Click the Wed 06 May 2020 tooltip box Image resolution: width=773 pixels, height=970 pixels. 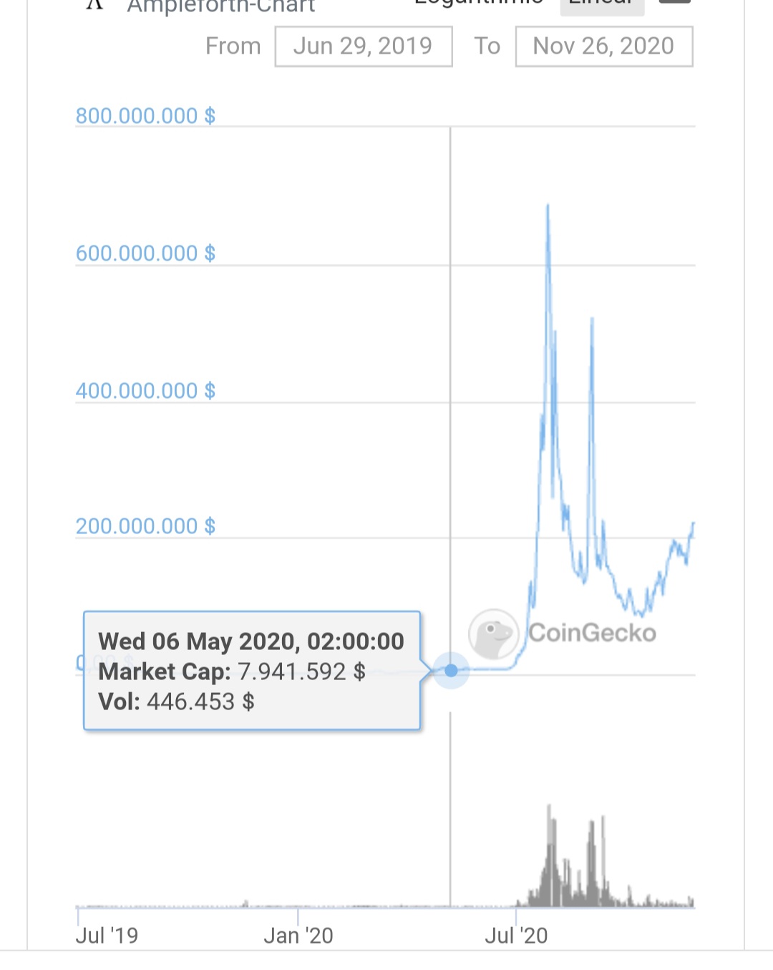pos(251,671)
